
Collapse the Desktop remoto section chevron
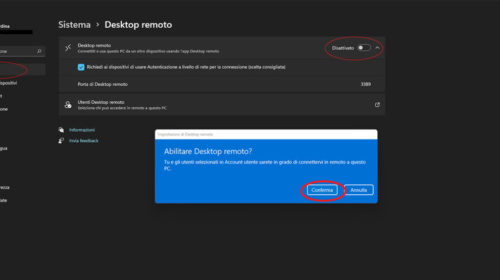377,48
